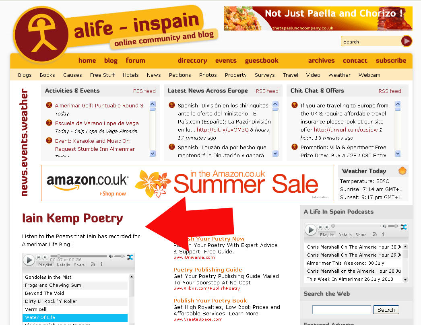421x325 pixels.
Task: Click the search go arrow button in header
Action: pos(406,41)
